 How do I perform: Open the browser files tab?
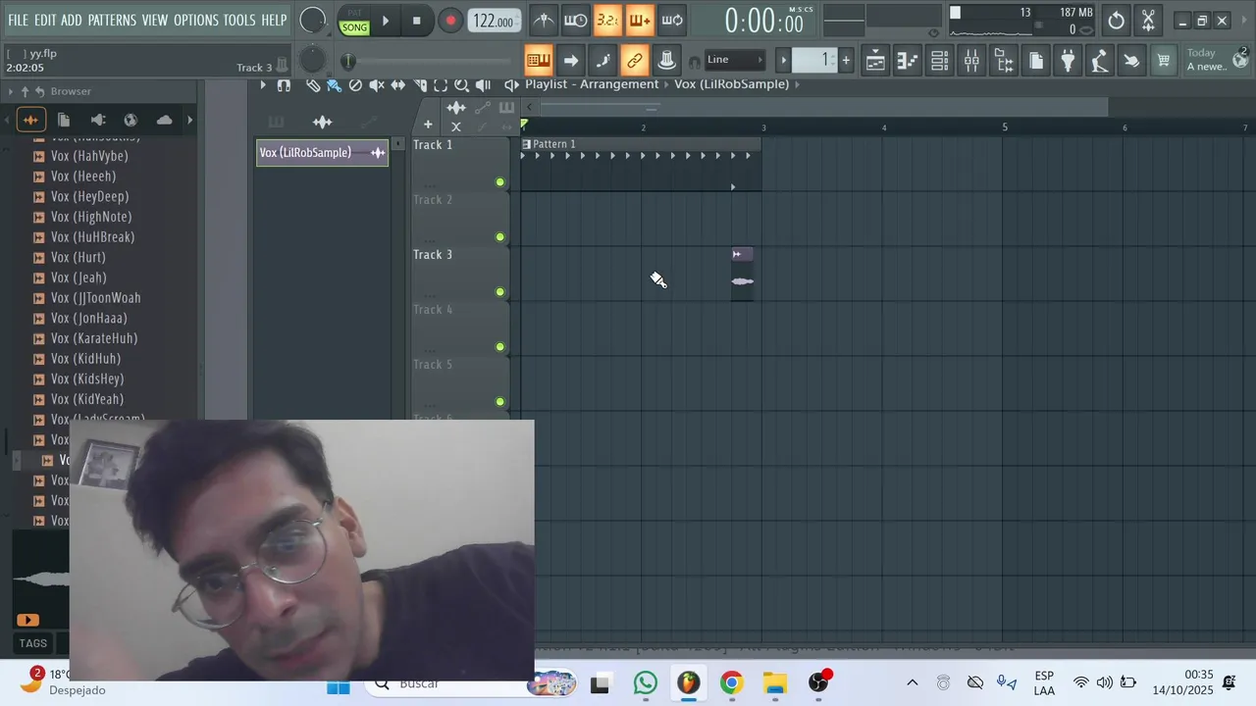click(x=64, y=120)
